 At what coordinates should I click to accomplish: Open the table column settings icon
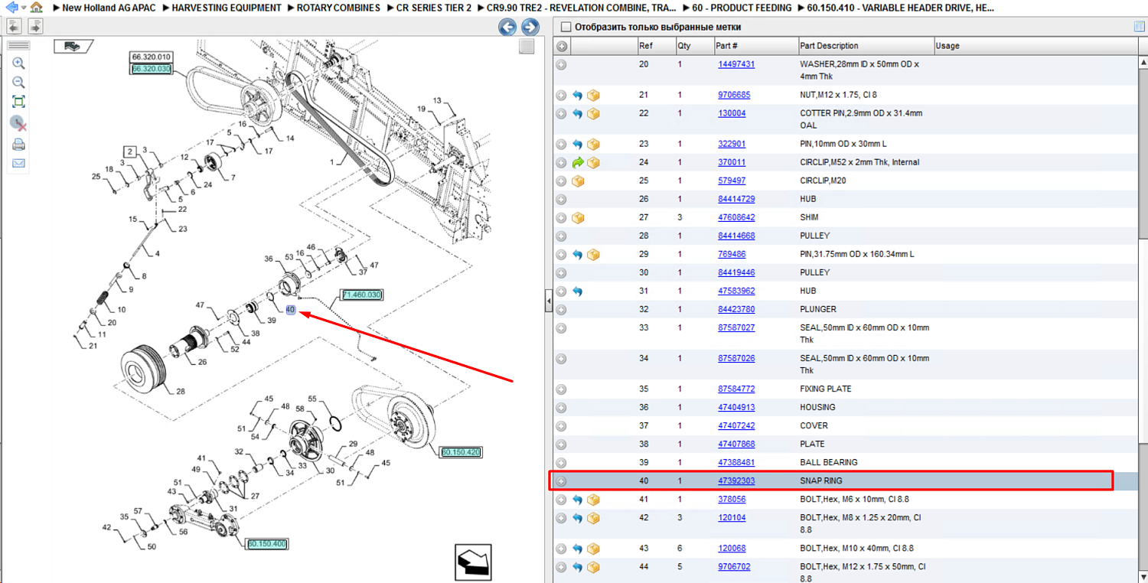tap(1139, 27)
